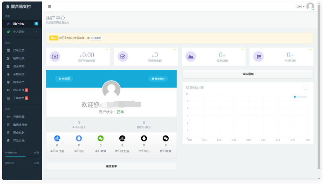
Task: Click the 今日支付宝 Alipay icon
Action: [x=57, y=139]
